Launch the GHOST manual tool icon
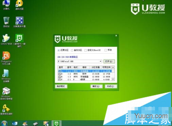 [x=6, y=39]
